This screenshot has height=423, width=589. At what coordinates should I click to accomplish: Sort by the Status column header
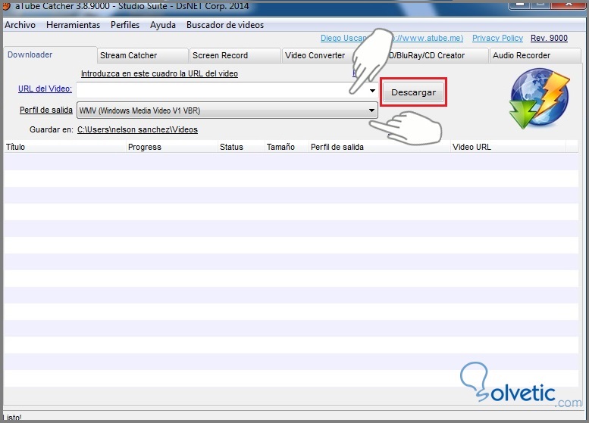241,147
